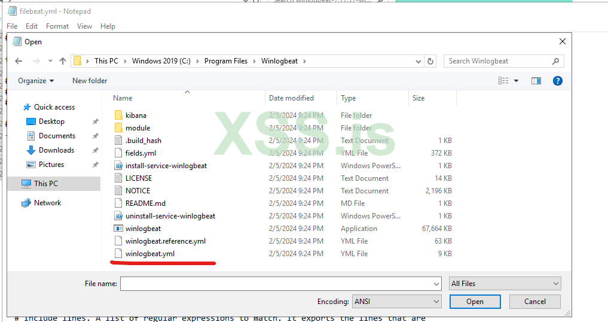Select Network in navigation pane

click(x=47, y=203)
